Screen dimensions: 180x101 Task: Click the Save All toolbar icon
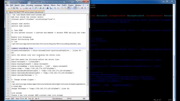[x=17, y=8]
